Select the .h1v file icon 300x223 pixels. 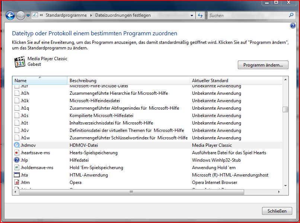(x=17, y=130)
